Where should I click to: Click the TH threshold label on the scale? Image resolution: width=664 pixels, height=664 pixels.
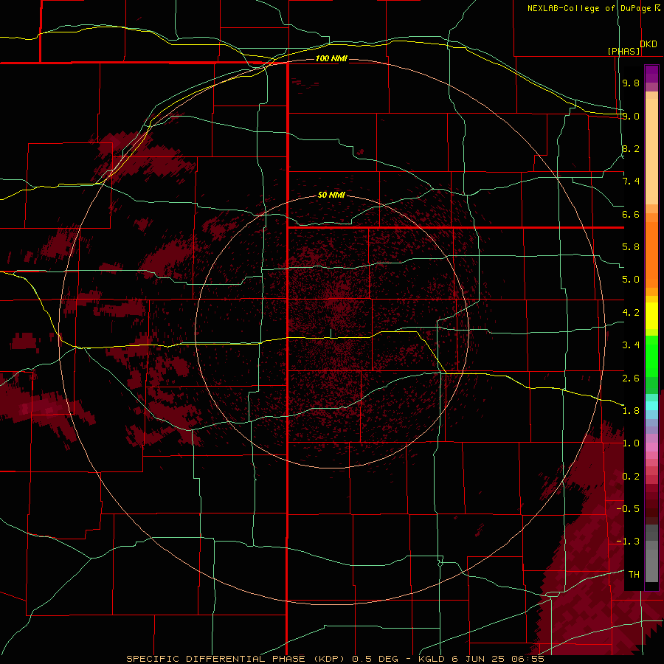[x=634, y=575]
